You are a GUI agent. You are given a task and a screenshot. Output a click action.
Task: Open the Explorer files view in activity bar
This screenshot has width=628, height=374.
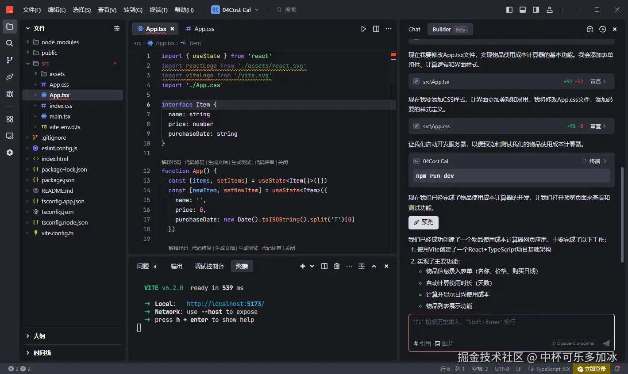tap(10, 27)
